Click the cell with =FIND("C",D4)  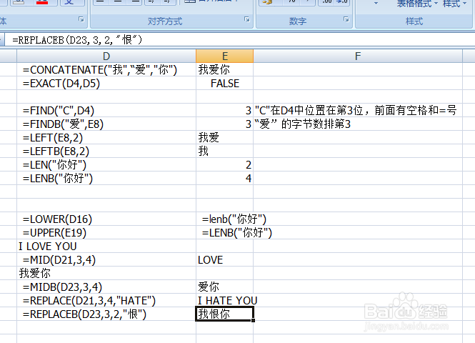tap(106, 111)
